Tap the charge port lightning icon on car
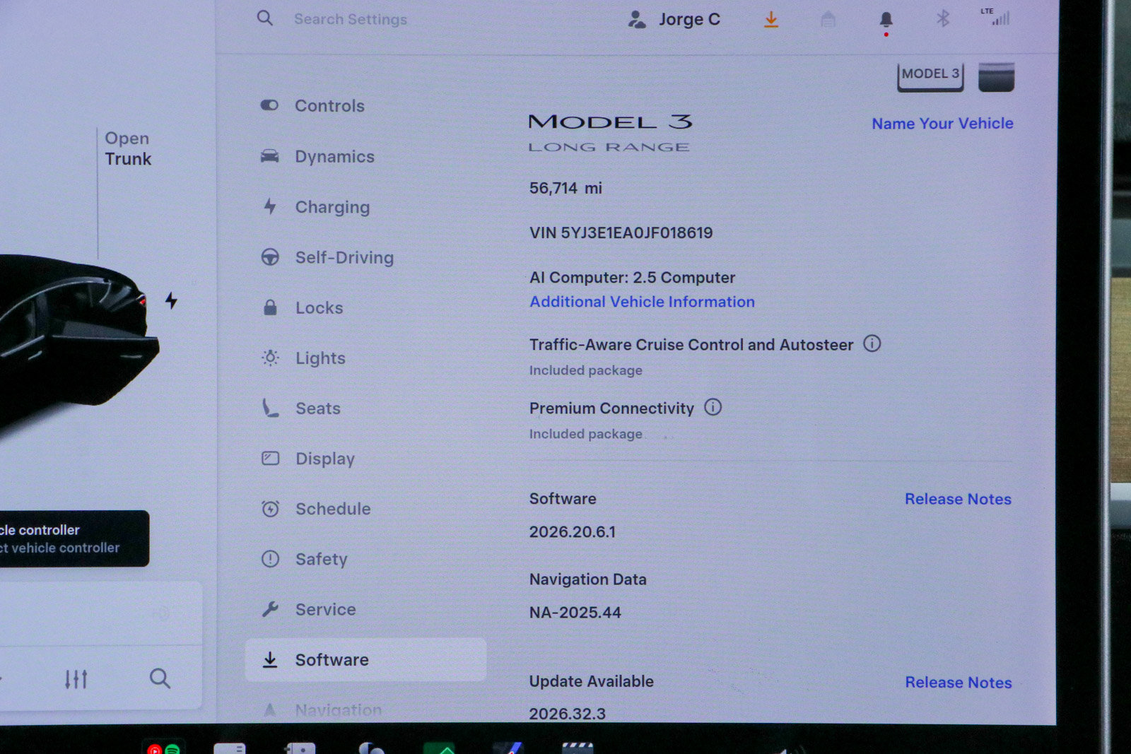Screen dimensions: 1131x754 click(x=171, y=300)
